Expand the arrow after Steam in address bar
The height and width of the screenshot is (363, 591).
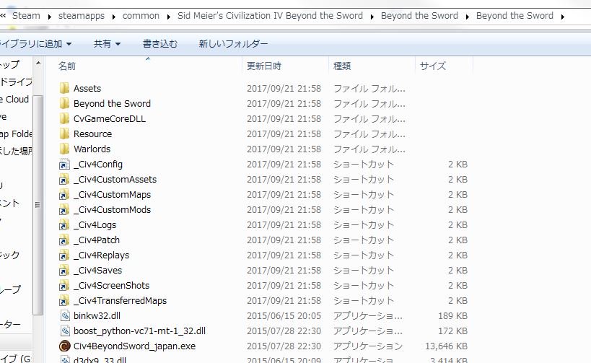[49, 17]
